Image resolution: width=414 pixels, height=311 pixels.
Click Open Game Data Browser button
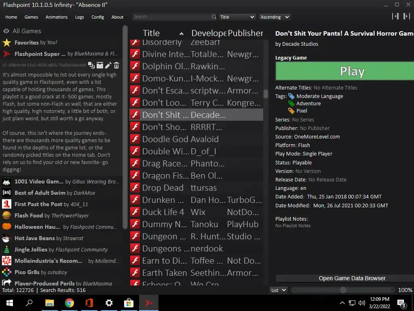pyautogui.click(x=345, y=278)
